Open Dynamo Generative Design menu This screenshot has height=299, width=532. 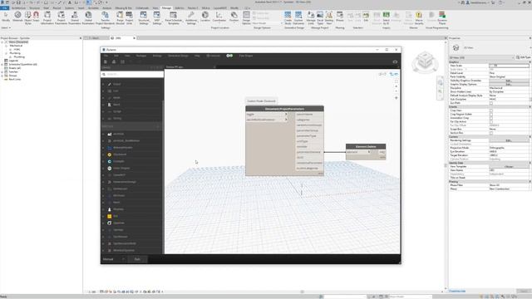coord(178,56)
